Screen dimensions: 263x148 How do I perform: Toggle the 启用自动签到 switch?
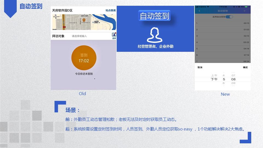click(x=229, y=17)
